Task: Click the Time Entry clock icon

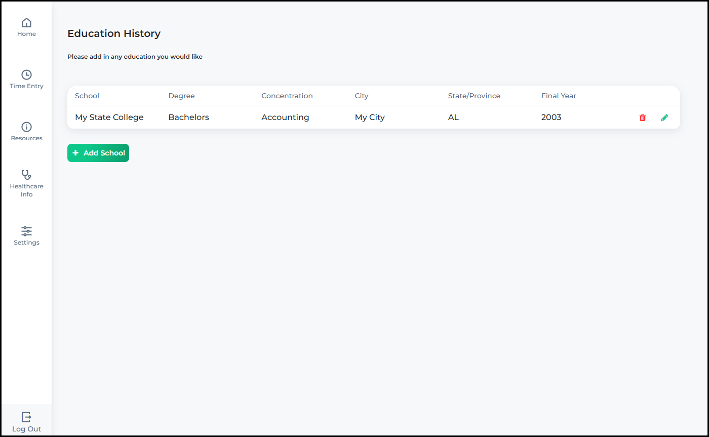Action: (x=26, y=75)
